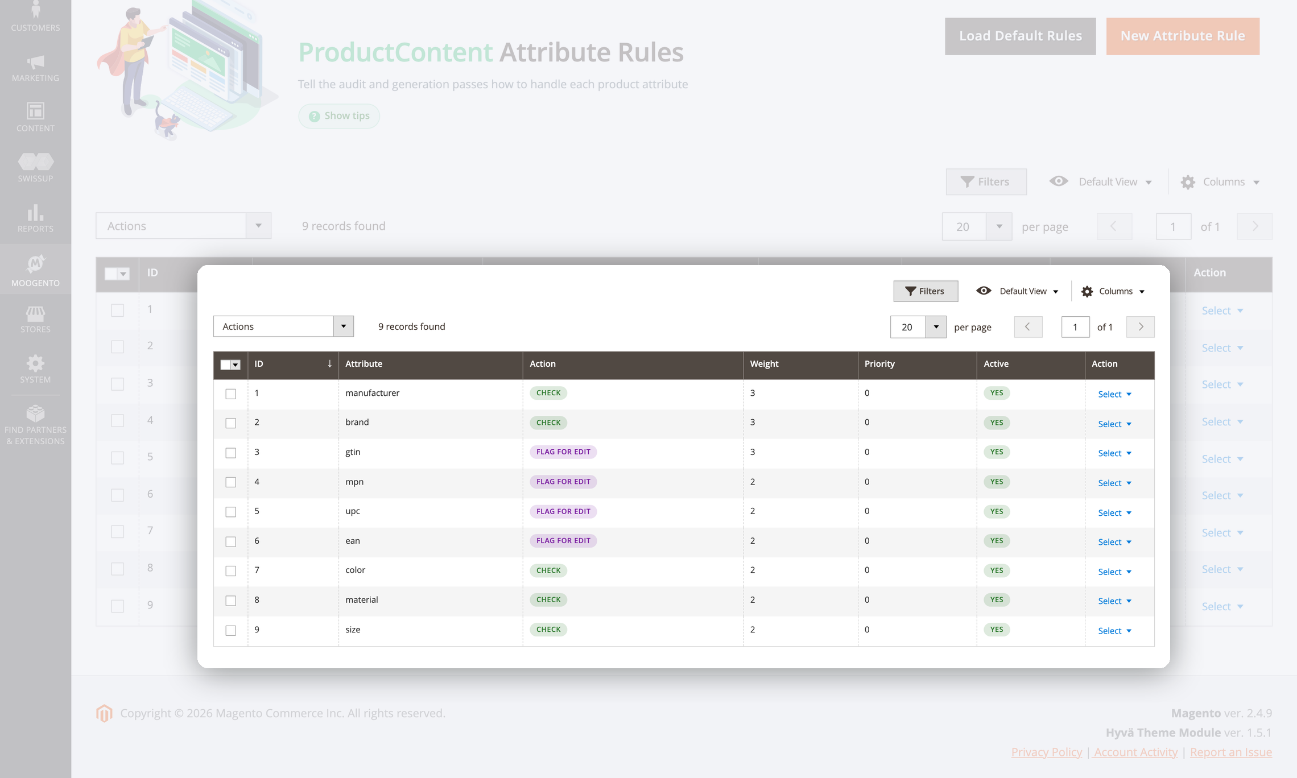Screen dimensions: 1297x778
Task: Click the background Filters funnel icon
Action: pyautogui.click(x=967, y=182)
